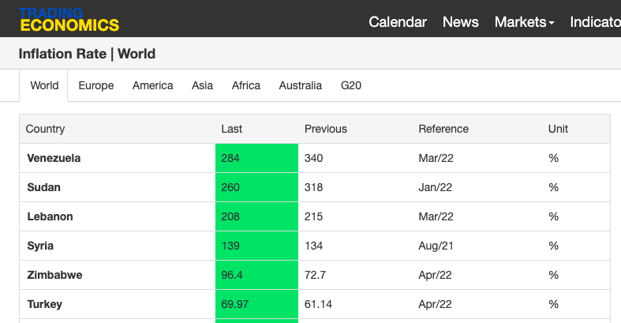Image resolution: width=621 pixels, height=323 pixels.
Task: Open the Lebanon country link
Action: pos(50,217)
